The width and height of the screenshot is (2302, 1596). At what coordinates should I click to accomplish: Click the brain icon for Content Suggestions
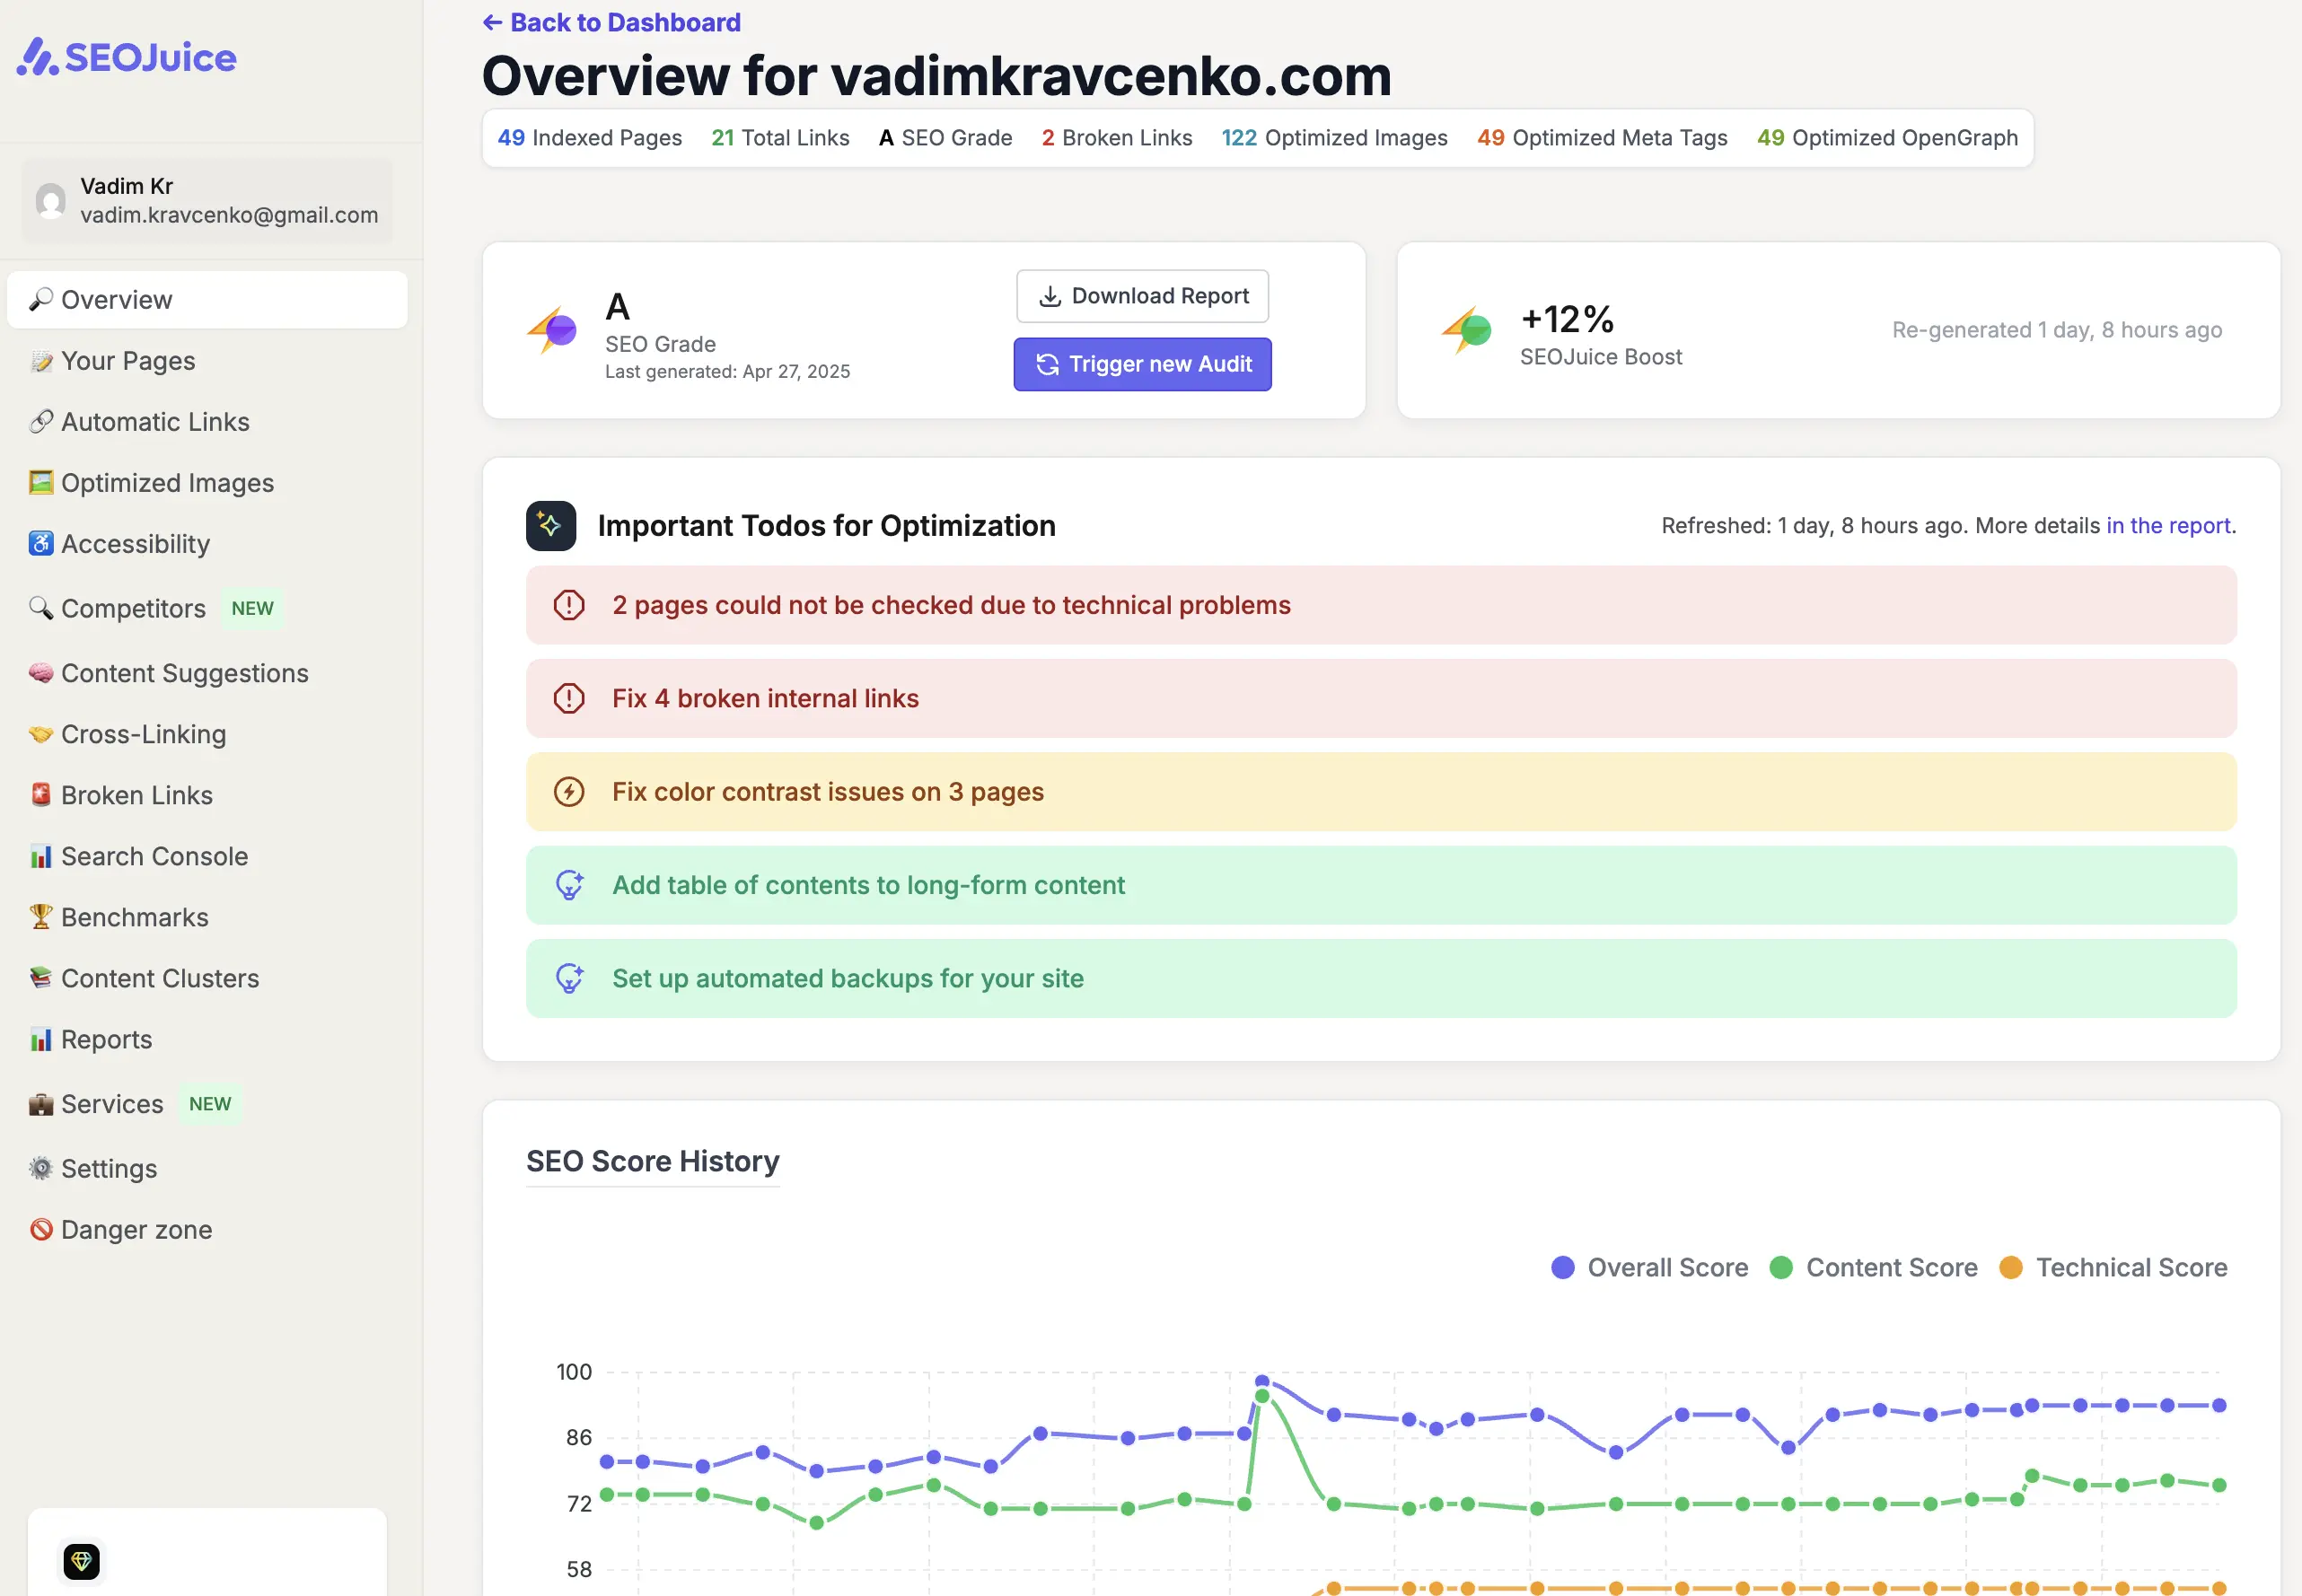[x=40, y=672]
